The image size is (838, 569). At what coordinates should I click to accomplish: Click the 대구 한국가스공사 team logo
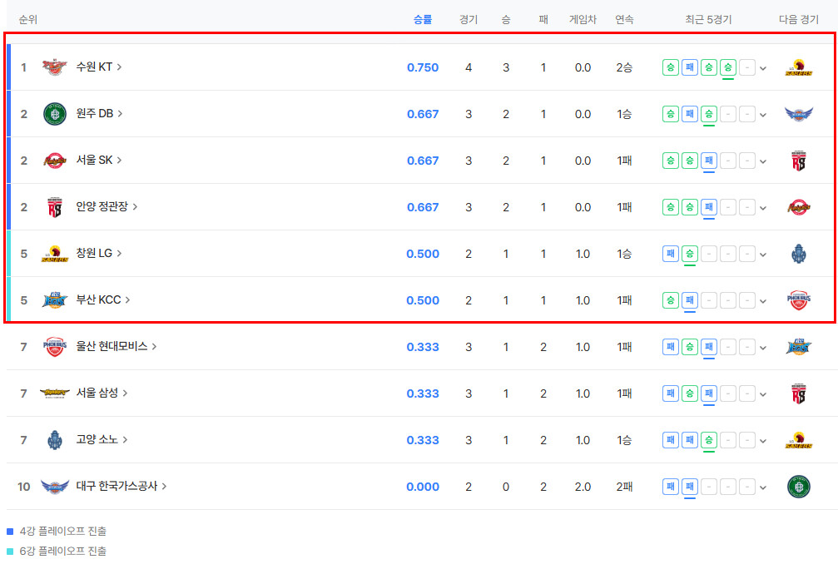click(55, 487)
